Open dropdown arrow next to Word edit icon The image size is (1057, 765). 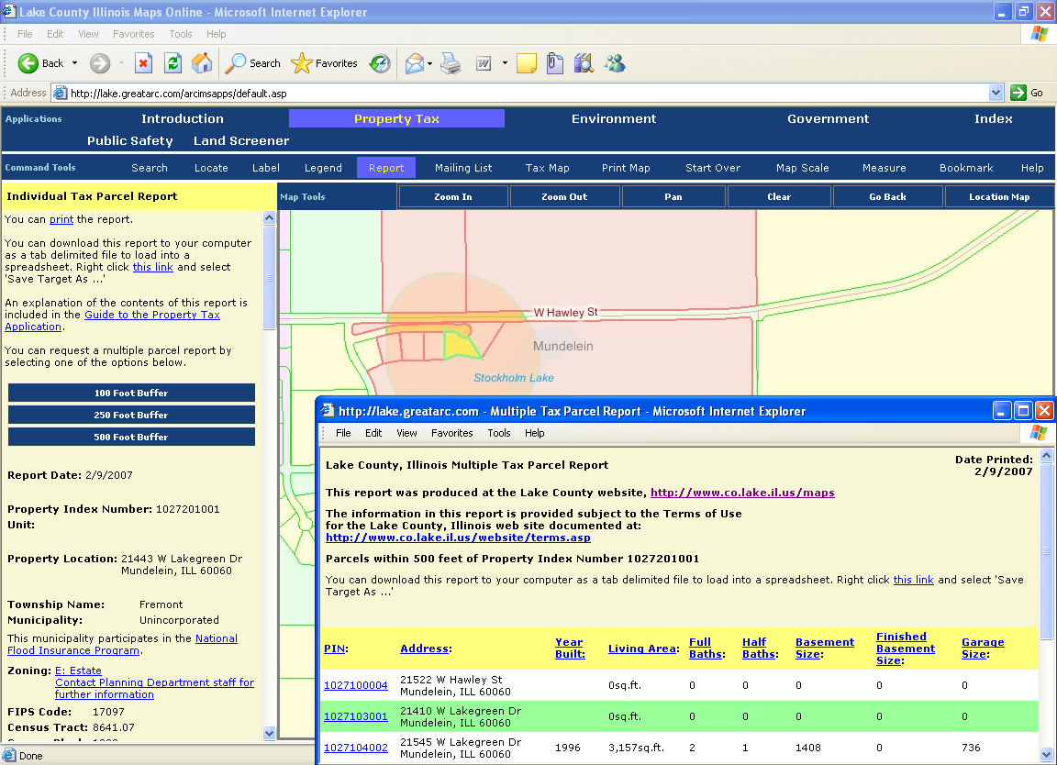pos(505,63)
